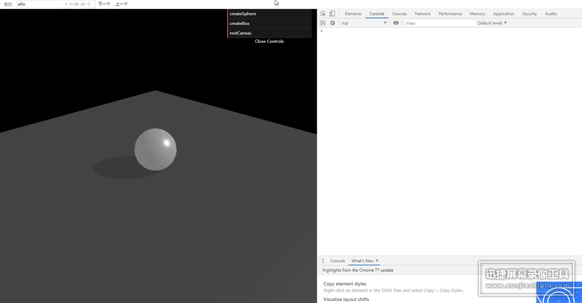Click Close Controls button
The height and width of the screenshot is (303, 582).
click(x=269, y=41)
